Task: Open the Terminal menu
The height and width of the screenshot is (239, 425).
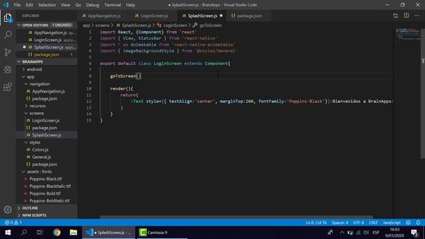Action: [x=112, y=5]
